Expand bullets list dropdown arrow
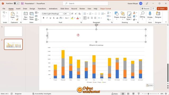Image resolution: width=169 pixels, height=95 pixels. [87, 14]
